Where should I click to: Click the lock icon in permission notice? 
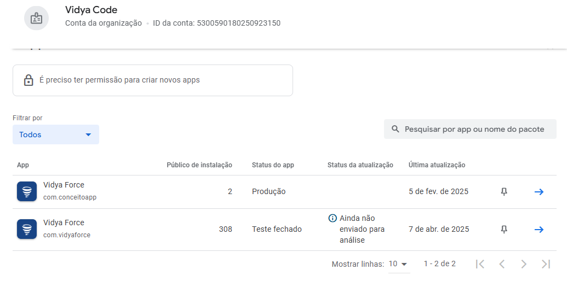[x=28, y=80]
